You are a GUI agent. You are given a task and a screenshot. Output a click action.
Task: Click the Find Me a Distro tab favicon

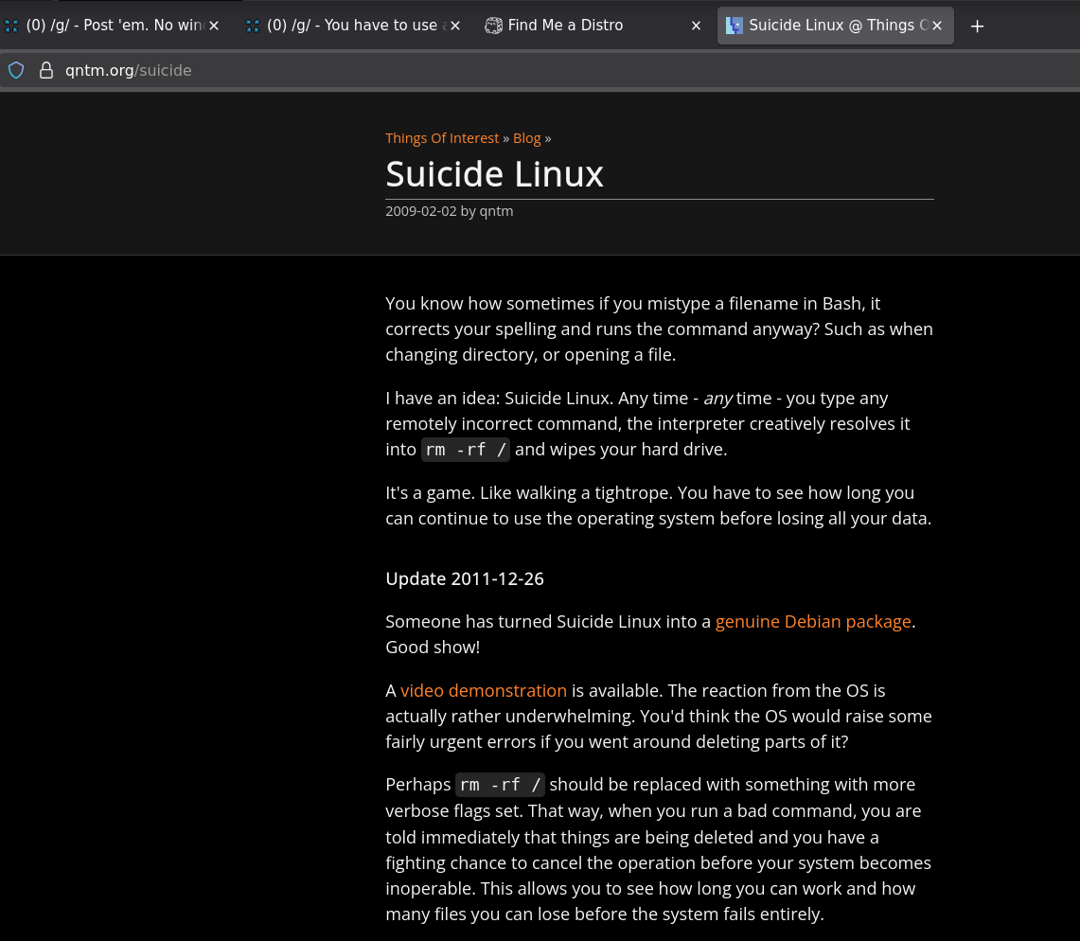pos(493,26)
